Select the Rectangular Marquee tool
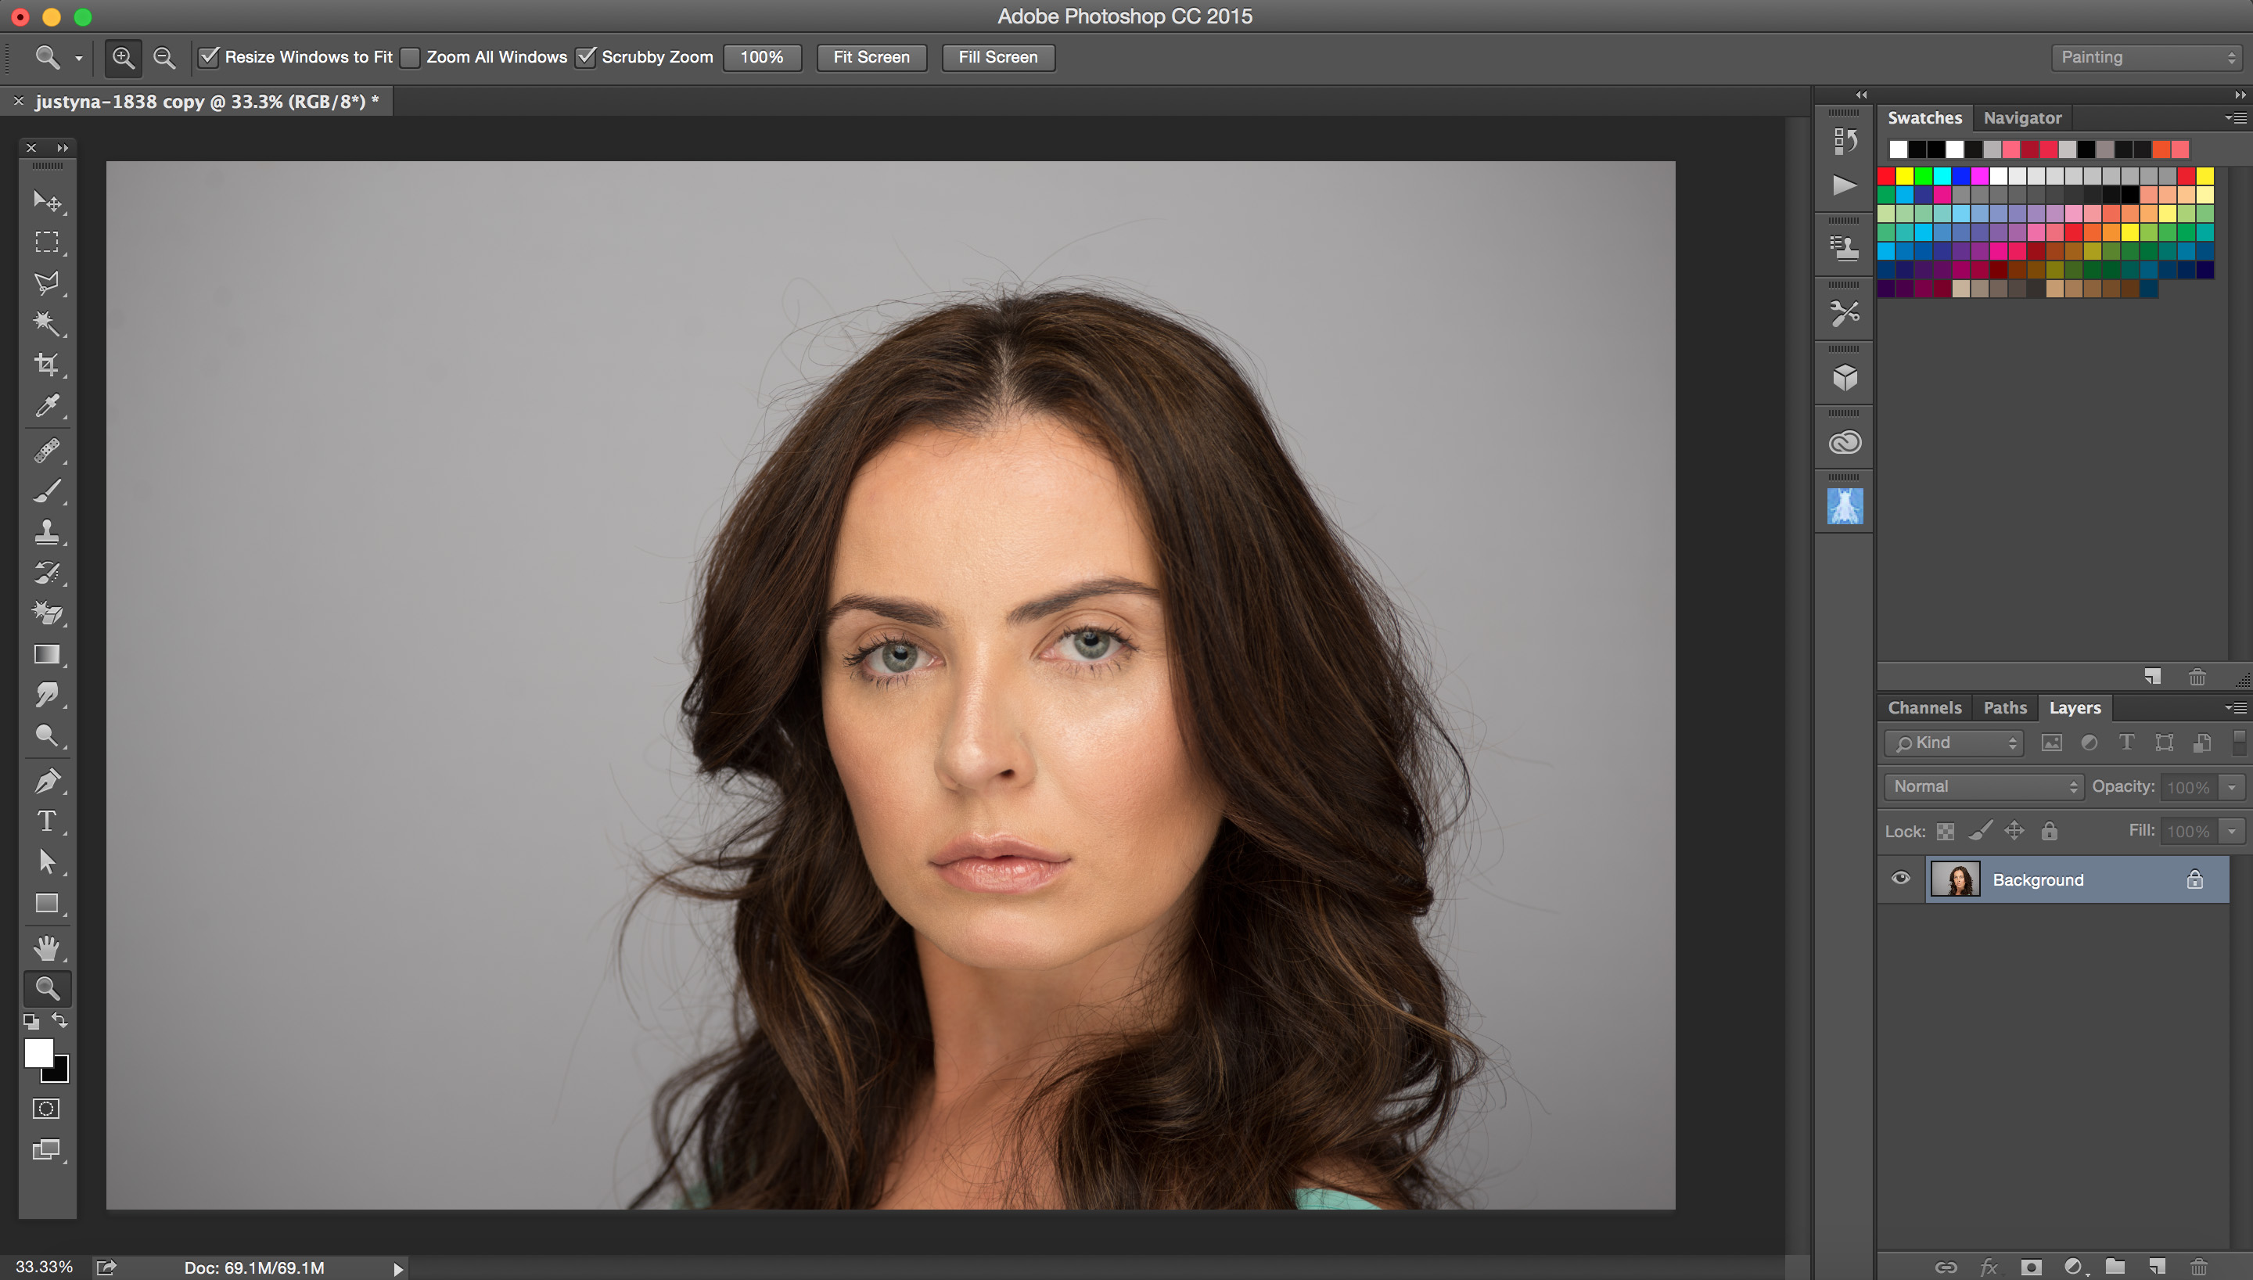The height and width of the screenshot is (1280, 2253). [46, 242]
